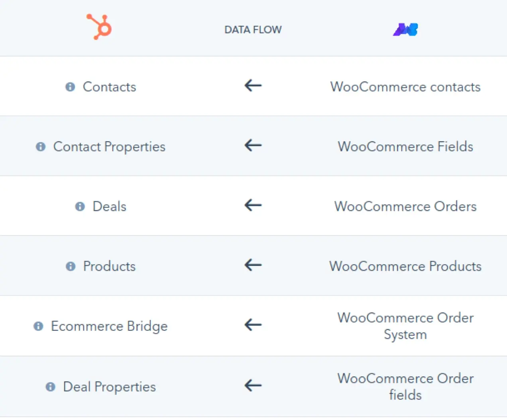
Task: Click the arrow in Ecommerce Bridge row
Action: pos(253,325)
